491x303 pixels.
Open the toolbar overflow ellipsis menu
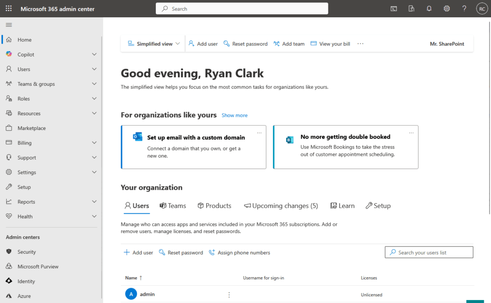[361, 44]
